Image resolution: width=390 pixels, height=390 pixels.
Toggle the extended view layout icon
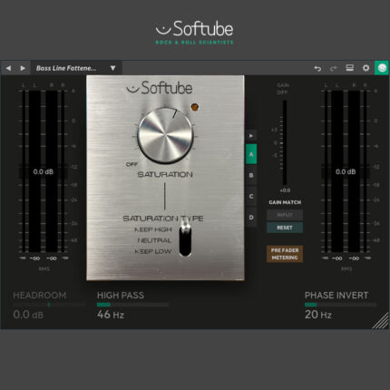pyautogui.click(x=350, y=68)
